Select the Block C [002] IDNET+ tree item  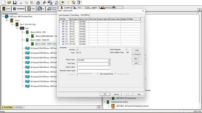click(x=46, y=44)
